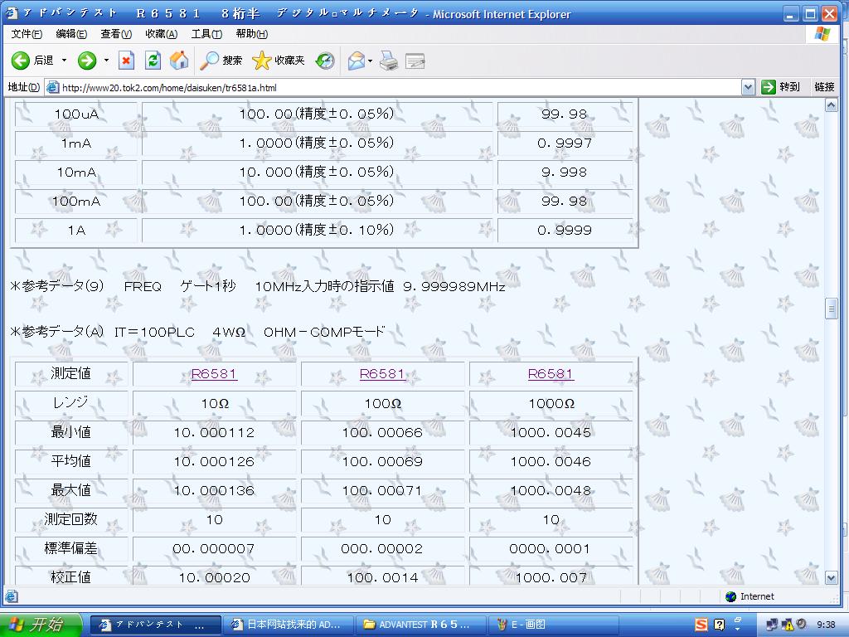Select the 0.9999 value in the 1A row
The image size is (849, 637).
click(565, 231)
